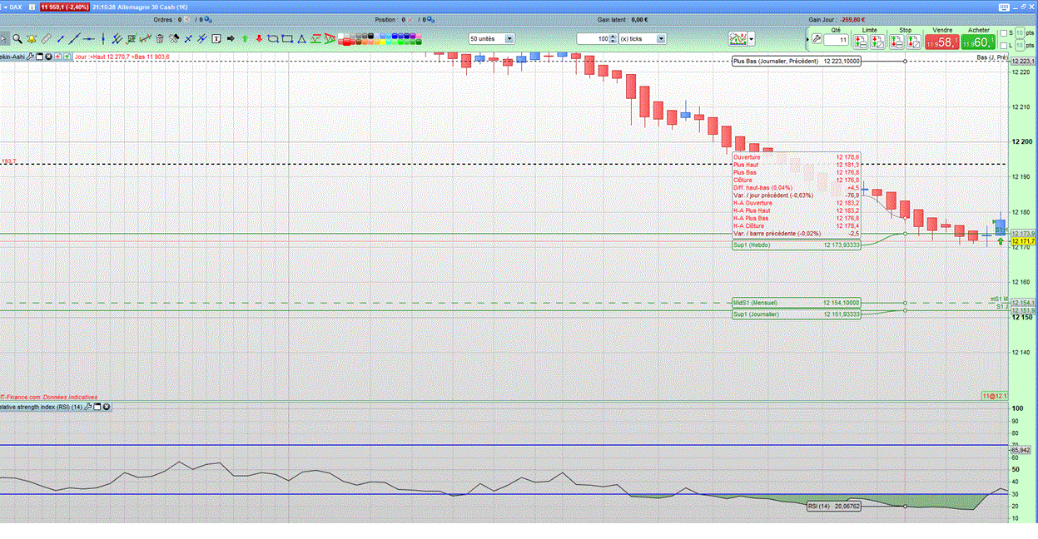Click the trash can delete-drawings icon

click(x=160, y=38)
